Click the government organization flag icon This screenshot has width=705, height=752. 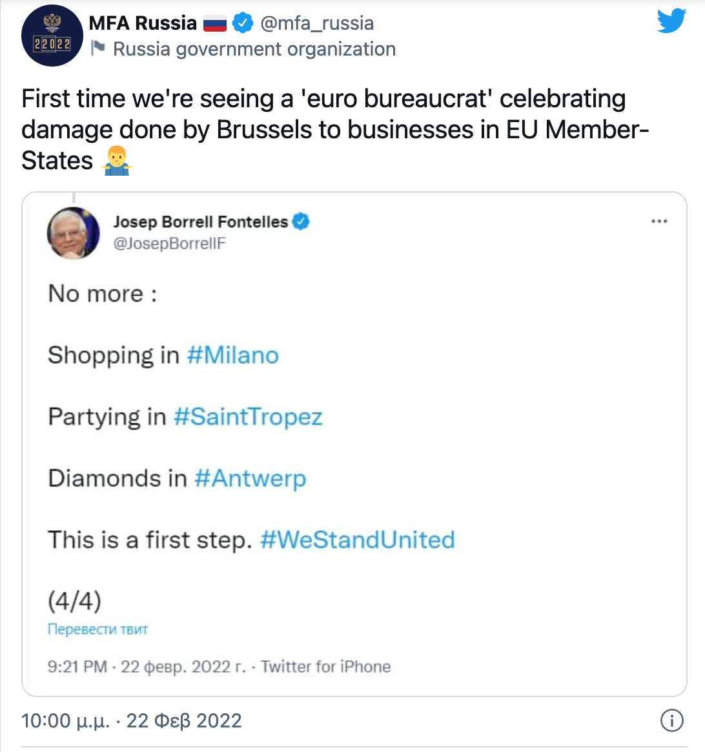click(x=97, y=48)
